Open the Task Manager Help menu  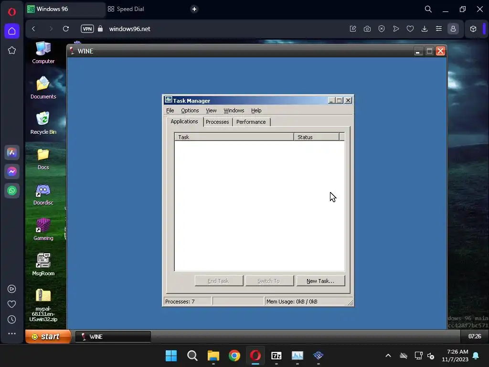(x=256, y=110)
